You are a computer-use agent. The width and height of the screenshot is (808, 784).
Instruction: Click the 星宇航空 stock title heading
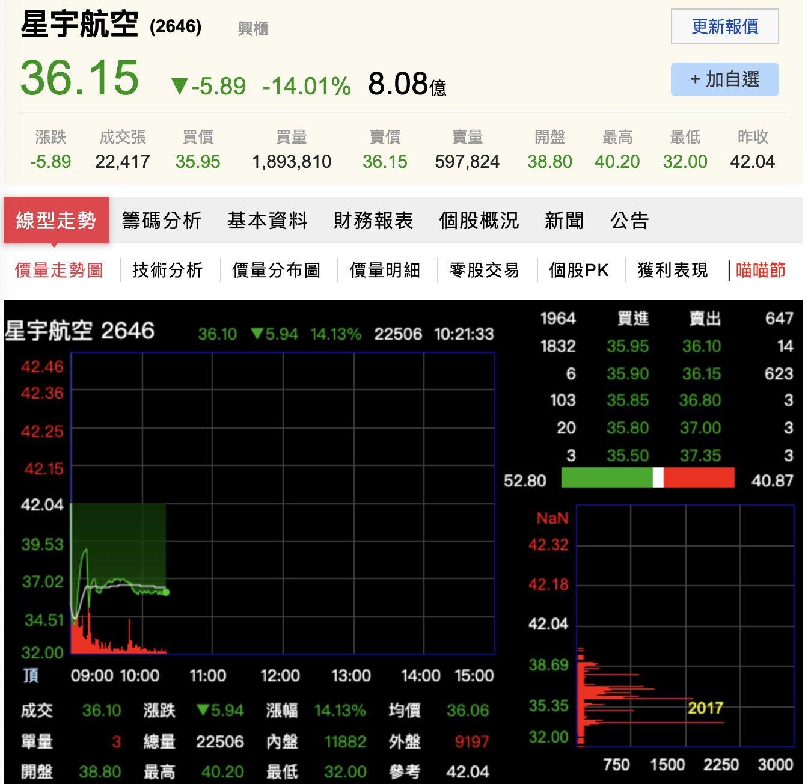click(79, 25)
